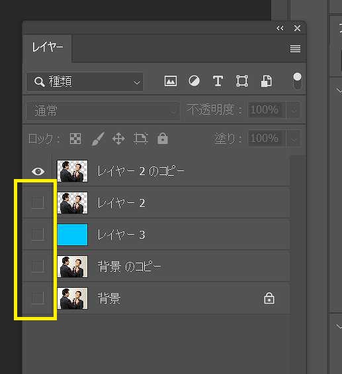Expand the 不透明度 opacity arrow
This screenshot has width=342, height=374.
coord(294,110)
